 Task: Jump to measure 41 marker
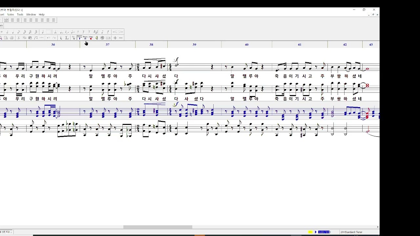point(300,45)
